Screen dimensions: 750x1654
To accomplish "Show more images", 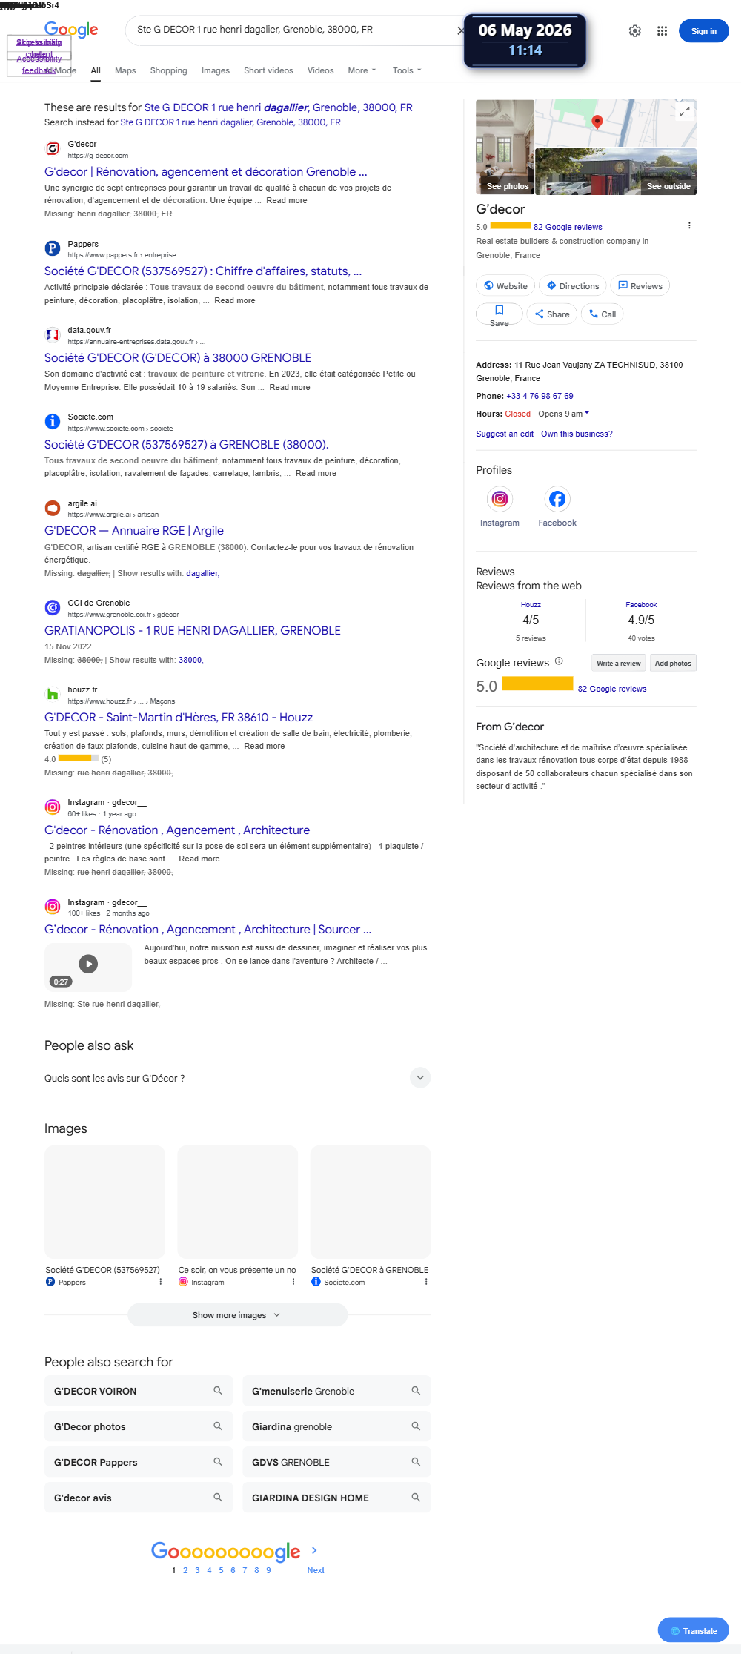I will (237, 1315).
